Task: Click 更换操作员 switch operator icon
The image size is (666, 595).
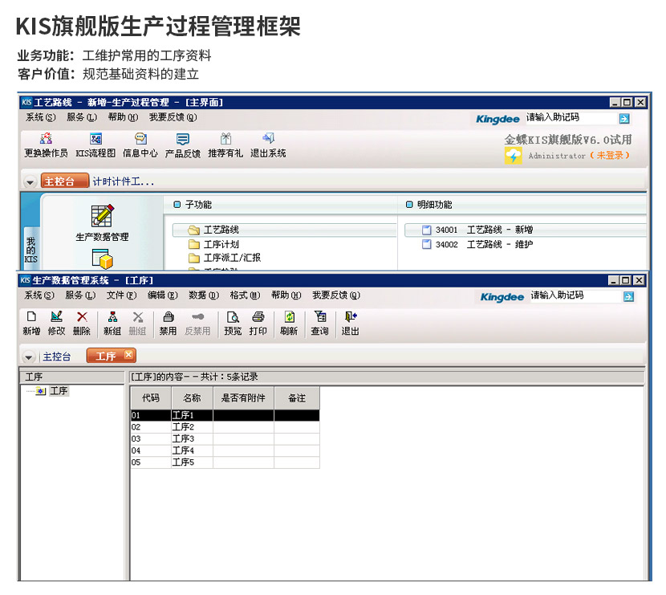Action: pyautogui.click(x=46, y=139)
